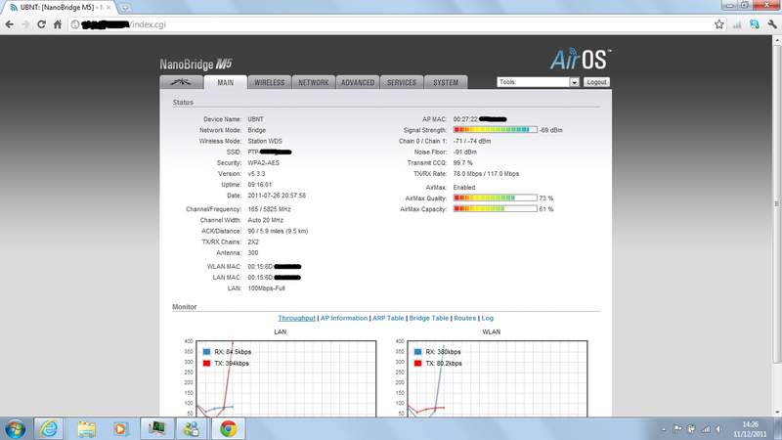Open the SYSTEM tab
The width and height of the screenshot is (782, 440).
pos(446,82)
